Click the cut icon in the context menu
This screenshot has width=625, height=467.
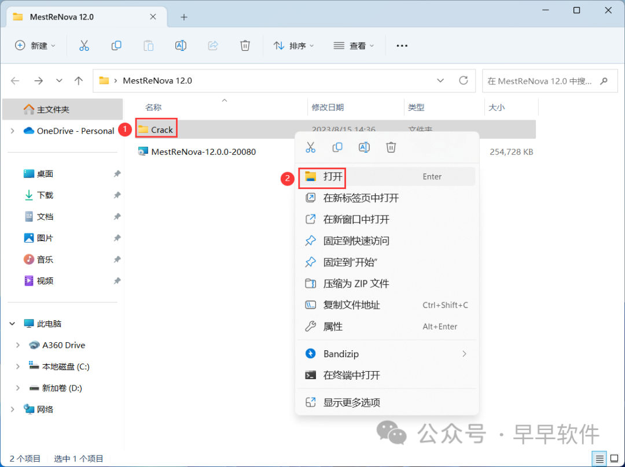point(311,147)
